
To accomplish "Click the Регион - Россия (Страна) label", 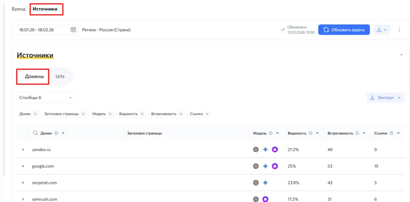I will (107, 30).
